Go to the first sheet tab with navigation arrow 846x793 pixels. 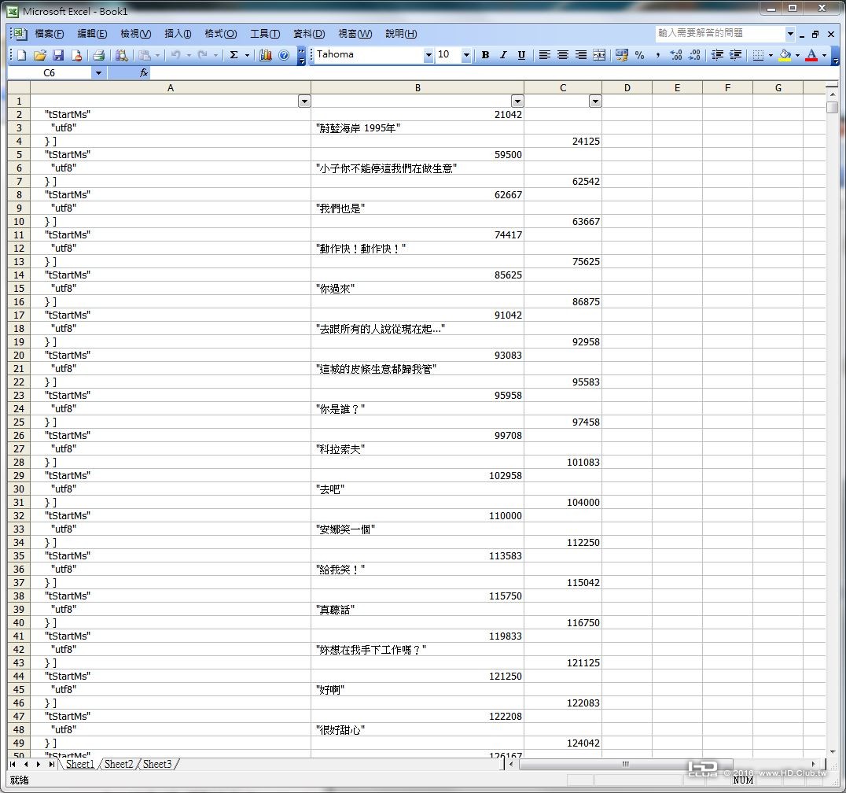[x=13, y=764]
